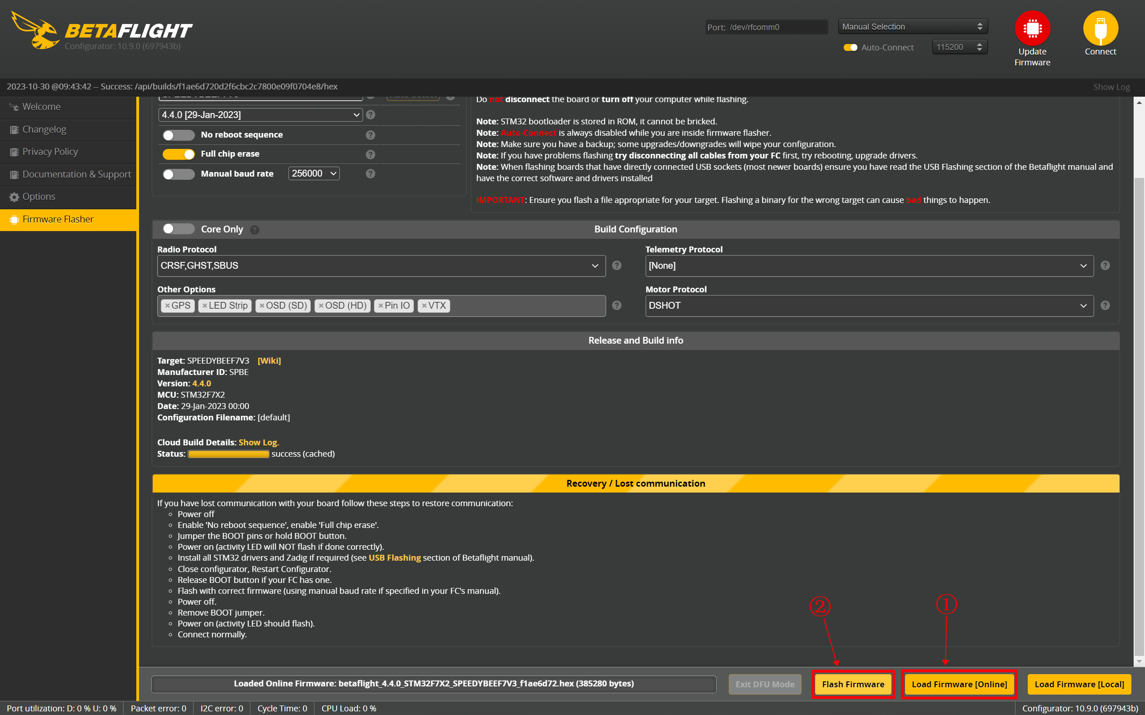Click help icon beside Core Only
The width and height of the screenshot is (1145, 715).
click(254, 230)
